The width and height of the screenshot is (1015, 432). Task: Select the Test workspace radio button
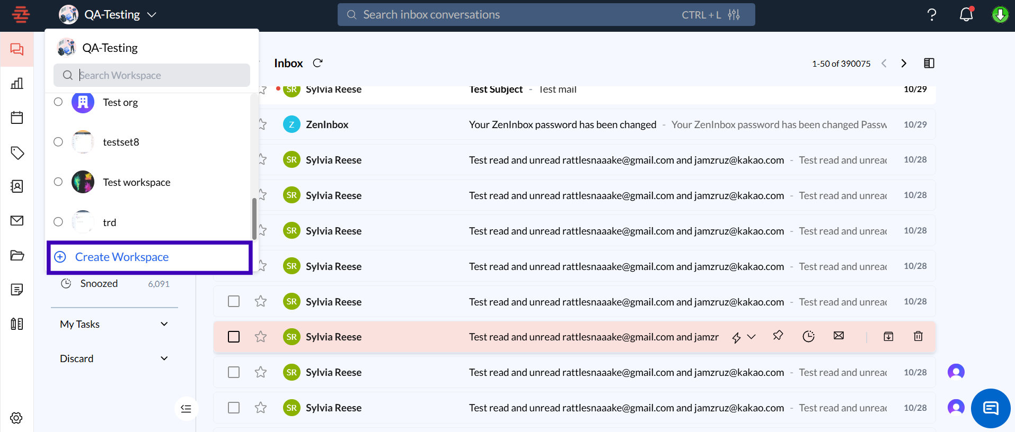(58, 182)
